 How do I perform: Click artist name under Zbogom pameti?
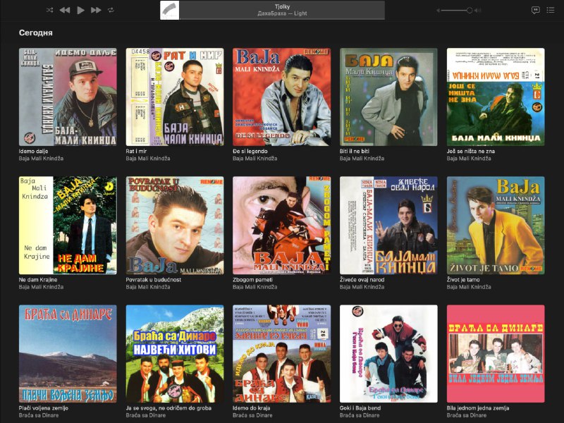255,287
